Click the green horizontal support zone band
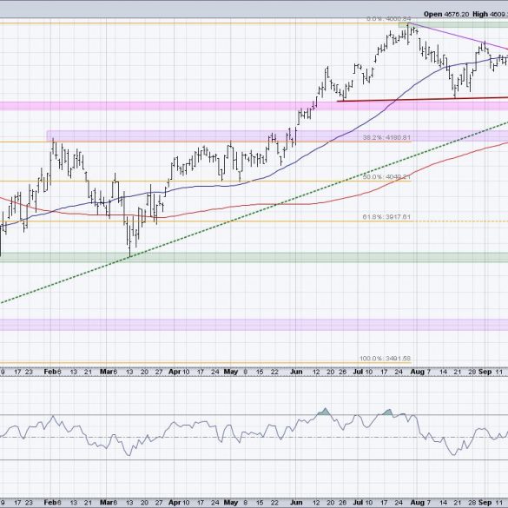Screen dimensions: 508x508 click(254, 258)
